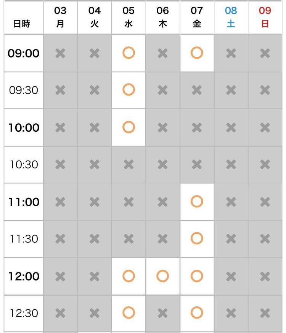Book Friday 07 at 12:30 slot
The image size is (286, 333).
(x=197, y=313)
